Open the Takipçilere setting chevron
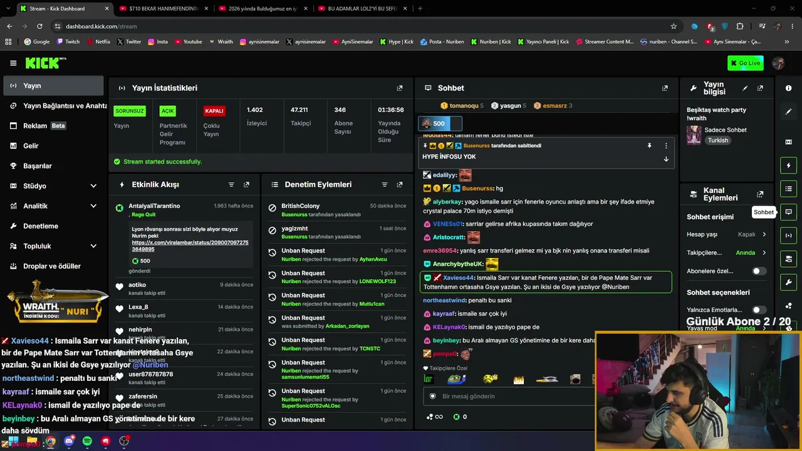This screenshot has height=451, width=802. coord(764,253)
